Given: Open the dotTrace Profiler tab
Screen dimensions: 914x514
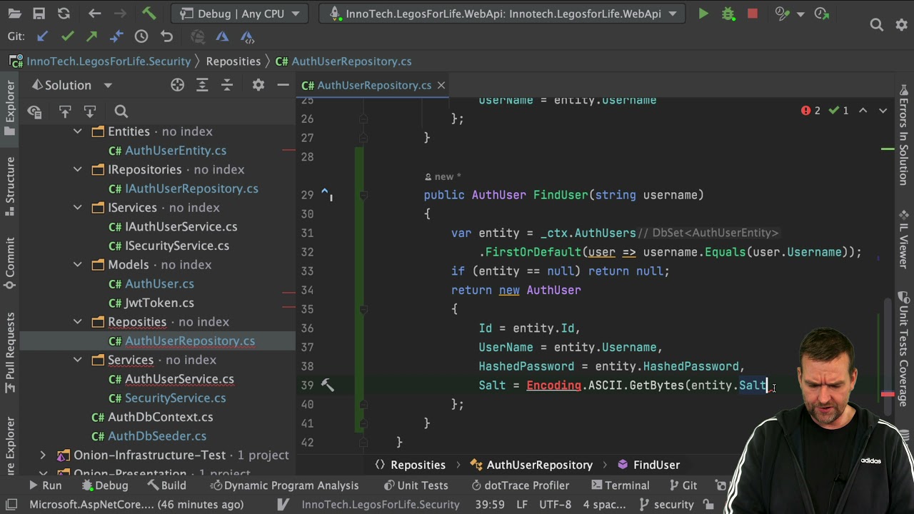Looking at the screenshot, I should [x=519, y=485].
